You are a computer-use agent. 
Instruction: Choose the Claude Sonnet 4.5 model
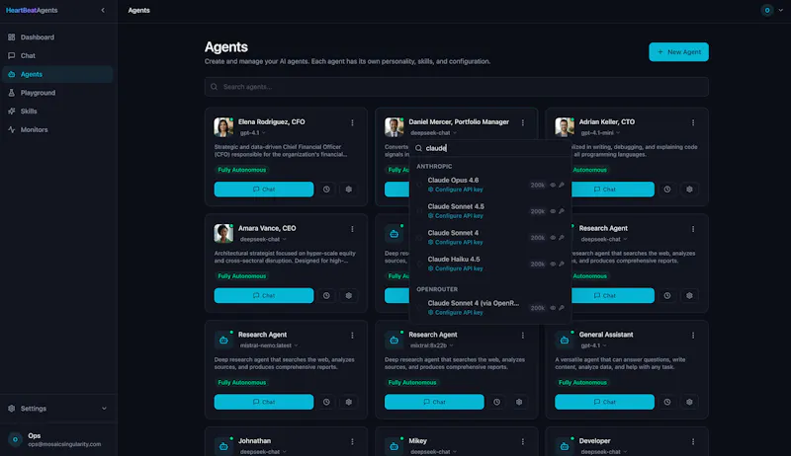tap(489, 211)
